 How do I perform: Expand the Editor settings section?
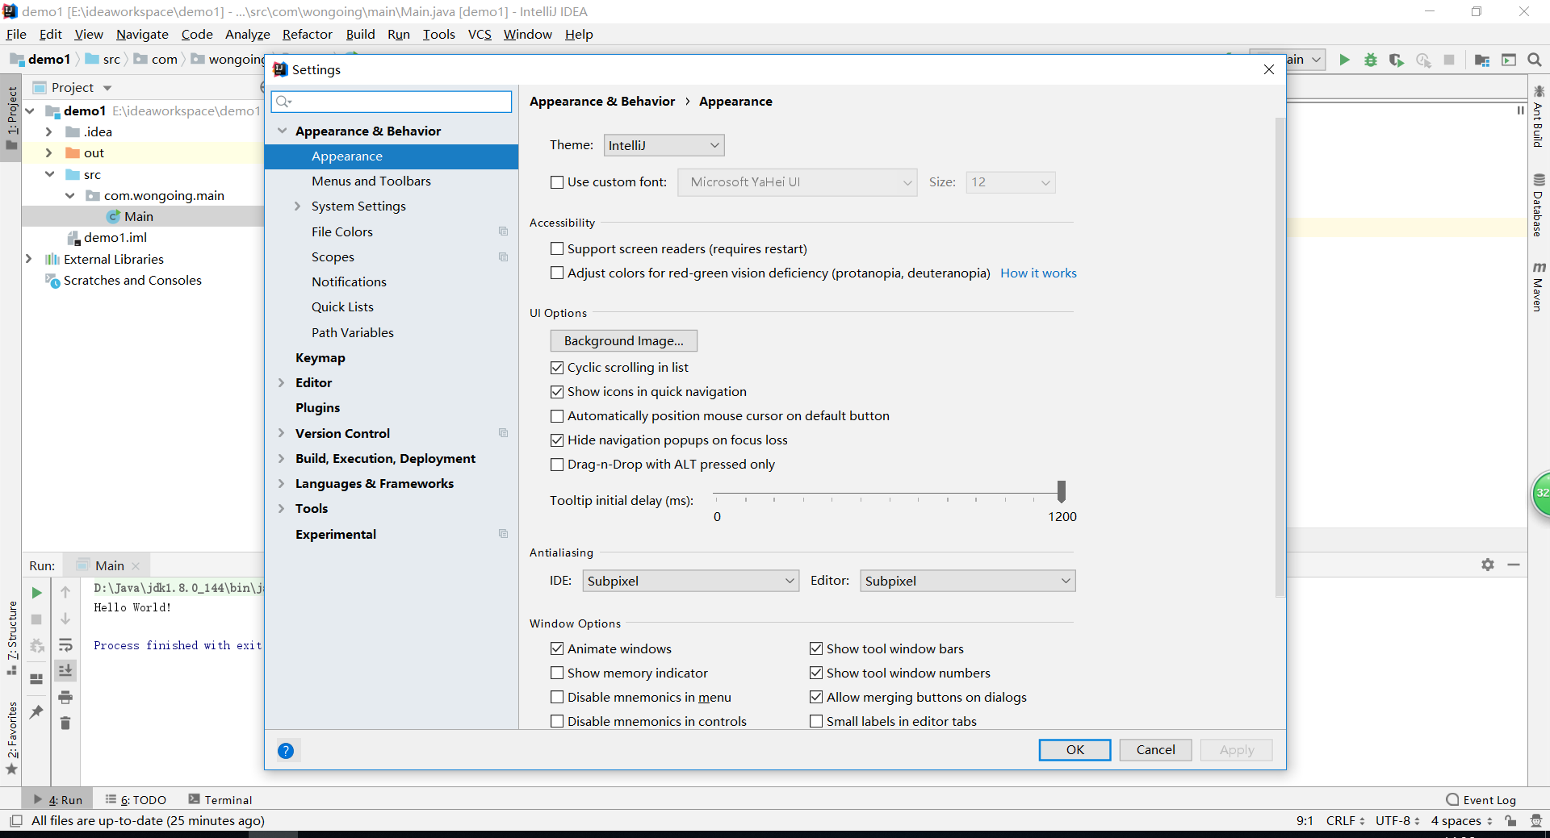point(282,382)
